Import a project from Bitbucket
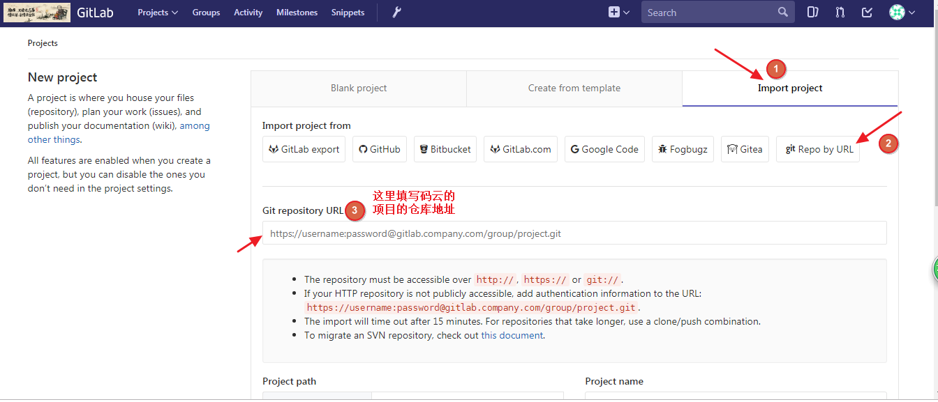This screenshot has width=938, height=402. click(445, 149)
